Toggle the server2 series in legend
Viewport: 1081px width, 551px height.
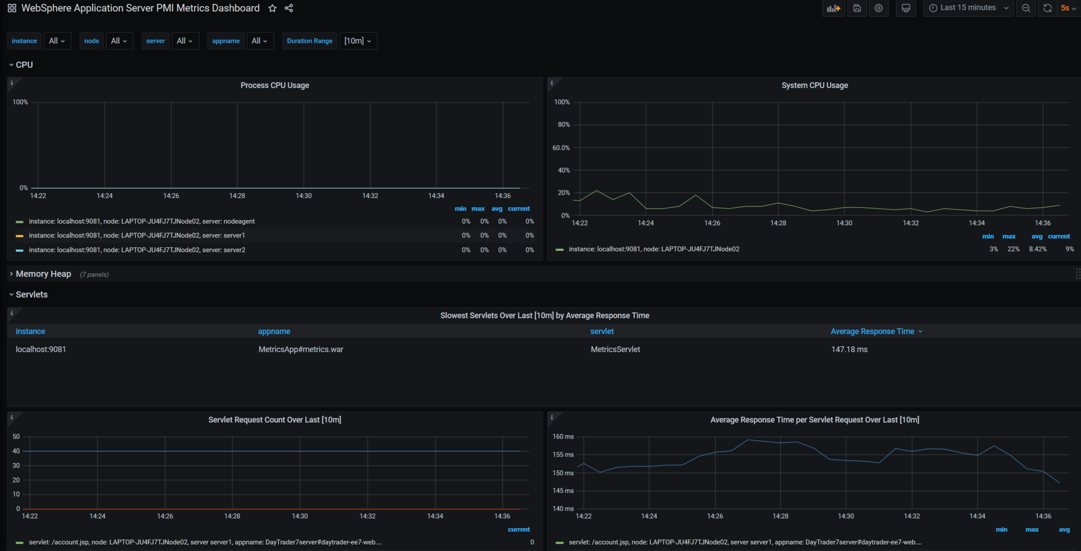pos(137,250)
